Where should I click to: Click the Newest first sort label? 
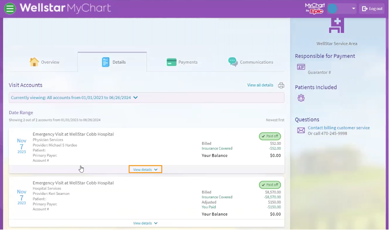(275, 120)
